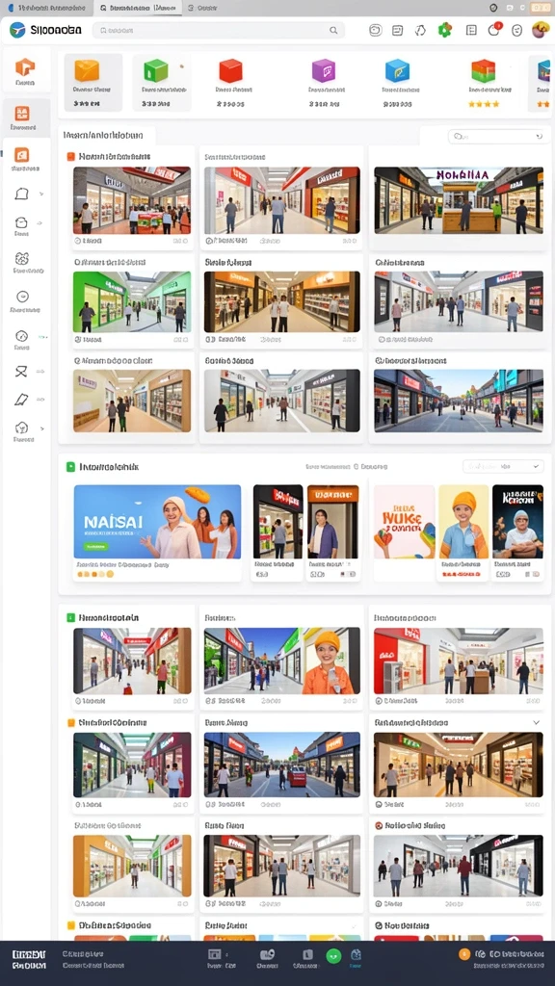The width and height of the screenshot is (555, 986).
Task: Click the orange cube category icon
Action: 87,70
